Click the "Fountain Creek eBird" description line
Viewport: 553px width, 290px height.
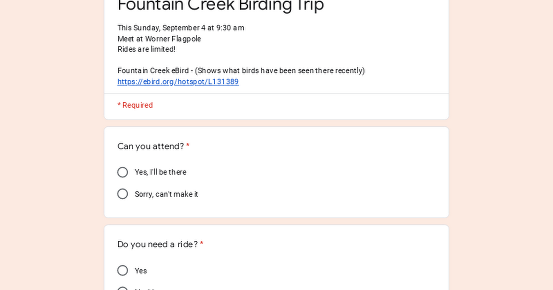coord(241,71)
